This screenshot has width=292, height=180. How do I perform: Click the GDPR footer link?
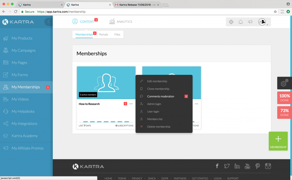(x=165, y=178)
